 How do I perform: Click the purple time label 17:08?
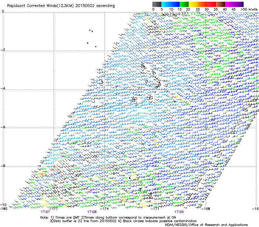tap(92, 212)
